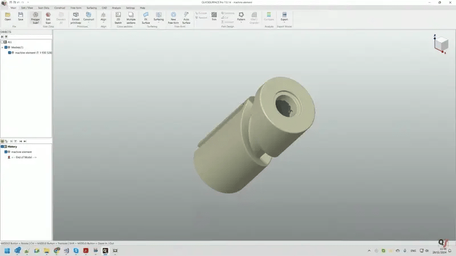Click the Extract primitives tool
The image size is (456, 256).
tap(76, 17)
